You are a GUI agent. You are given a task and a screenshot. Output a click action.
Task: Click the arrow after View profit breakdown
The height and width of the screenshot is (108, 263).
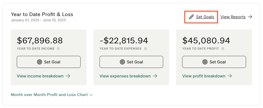(230, 76)
